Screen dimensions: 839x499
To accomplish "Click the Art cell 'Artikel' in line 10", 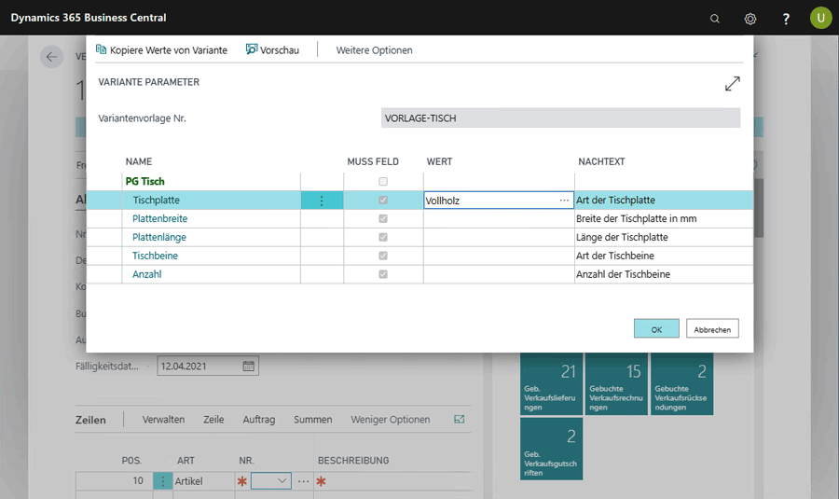I will pos(203,480).
